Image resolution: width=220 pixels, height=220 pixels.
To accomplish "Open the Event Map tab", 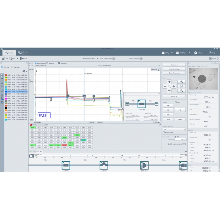I will [39, 152].
